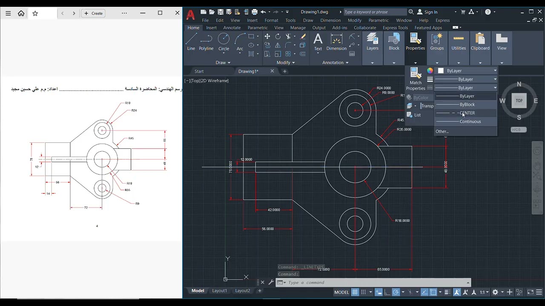The height and width of the screenshot is (306, 545).
Task: Select the Arc tool
Action: point(240,42)
